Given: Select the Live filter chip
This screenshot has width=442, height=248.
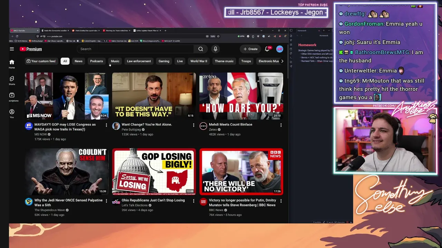Looking at the screenshot, I should 180,61.
